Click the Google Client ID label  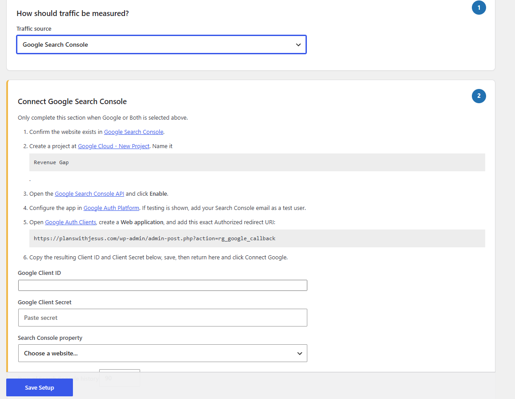point(40,273)
